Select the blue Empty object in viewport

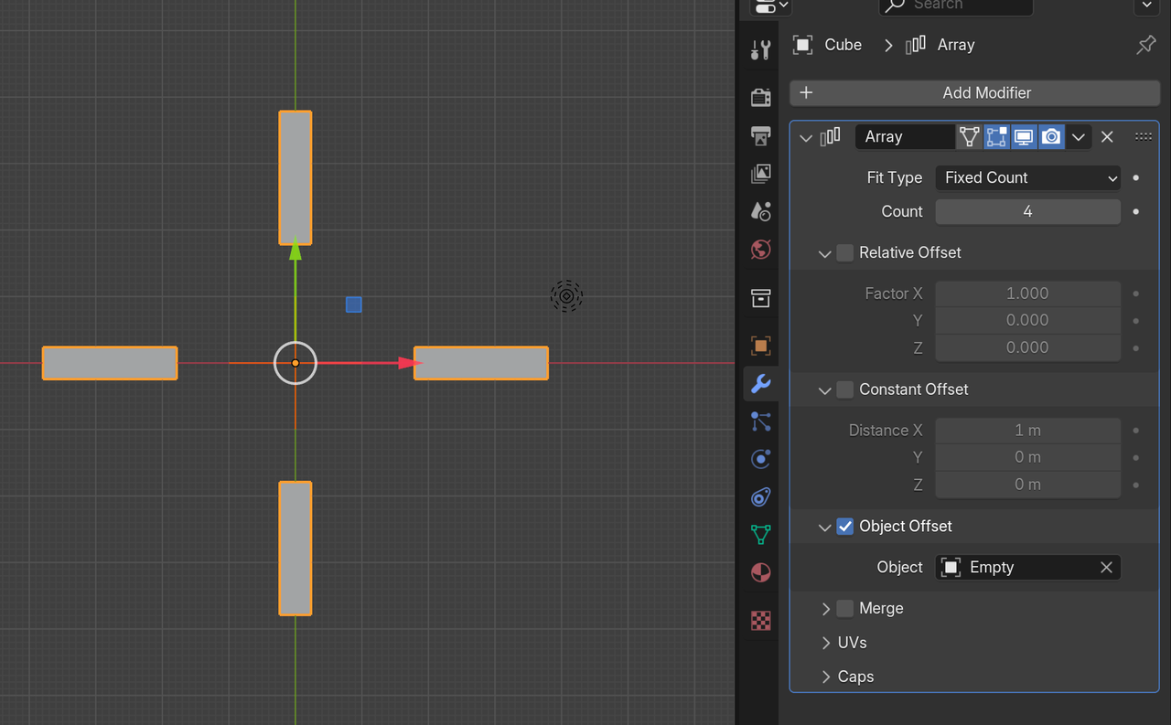(354, 304)
